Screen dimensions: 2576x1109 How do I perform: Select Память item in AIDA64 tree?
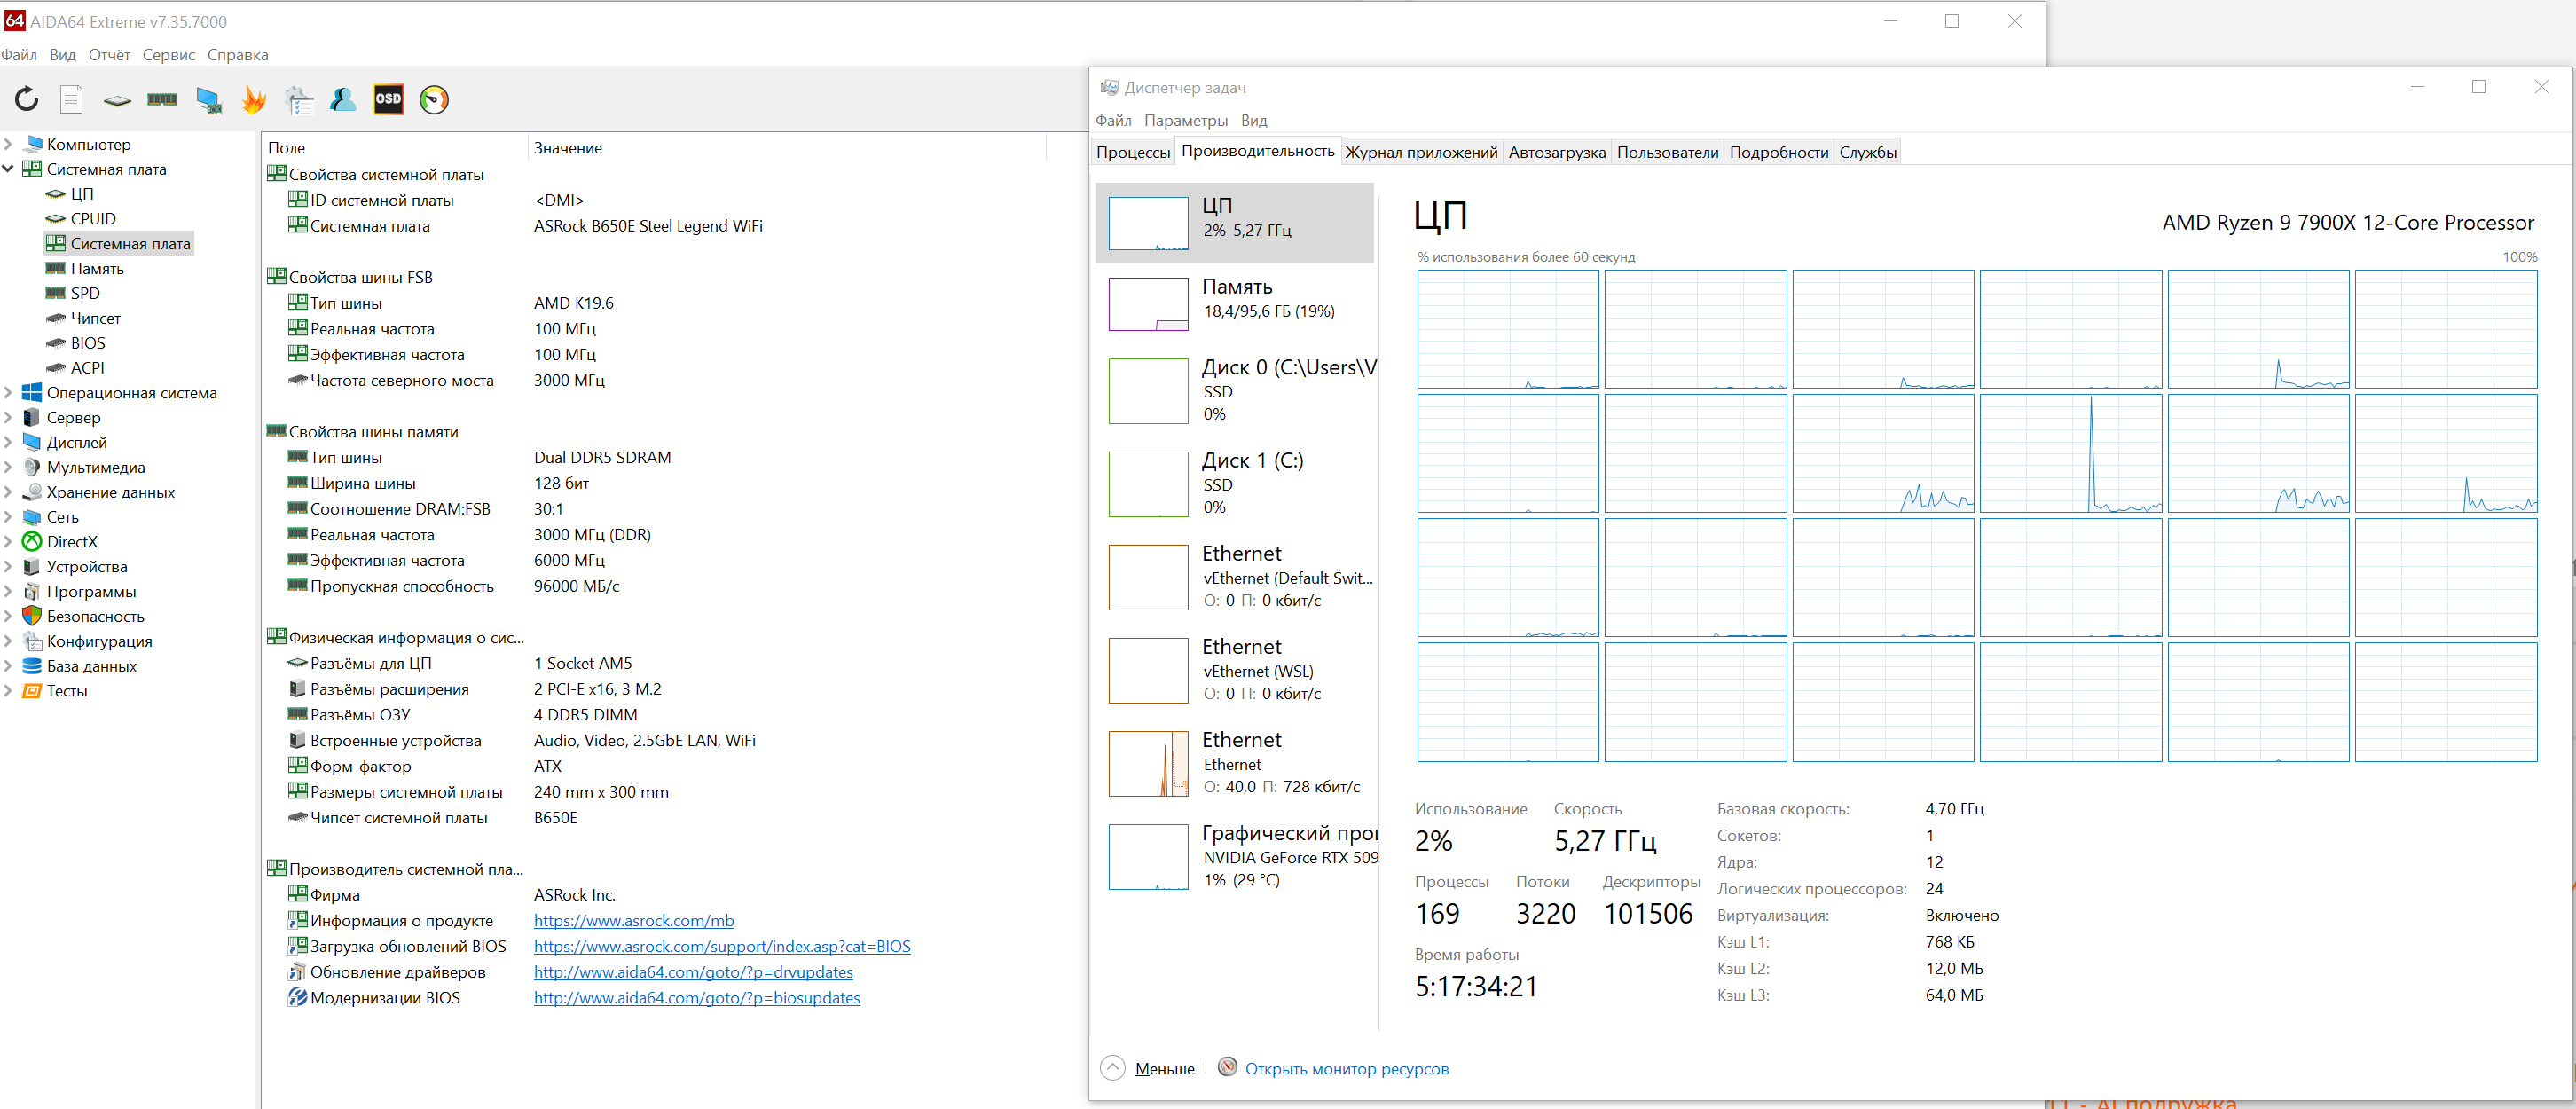(97, 268)
